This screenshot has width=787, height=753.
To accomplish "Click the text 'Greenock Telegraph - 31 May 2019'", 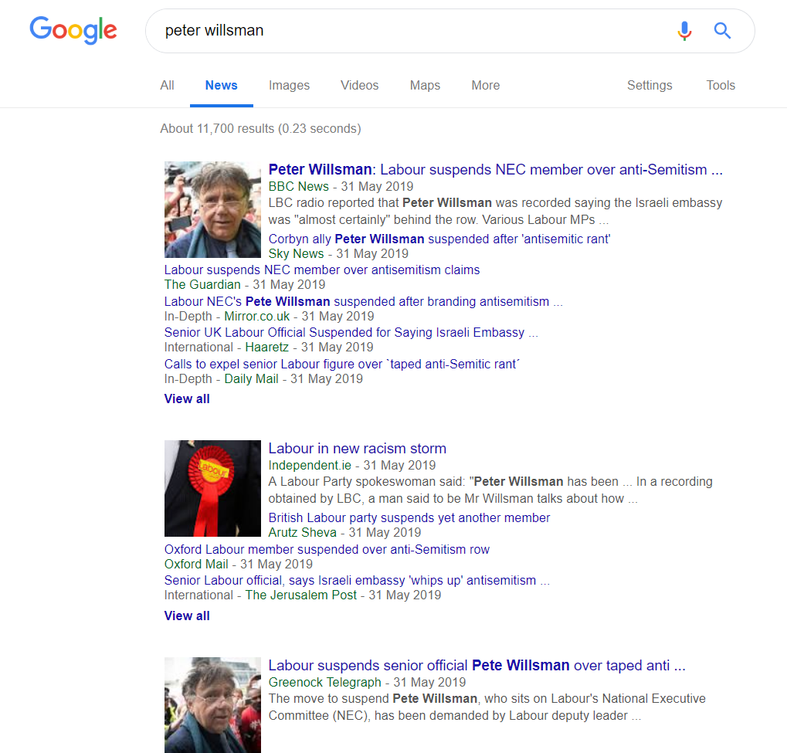I will tap(367, 682).
